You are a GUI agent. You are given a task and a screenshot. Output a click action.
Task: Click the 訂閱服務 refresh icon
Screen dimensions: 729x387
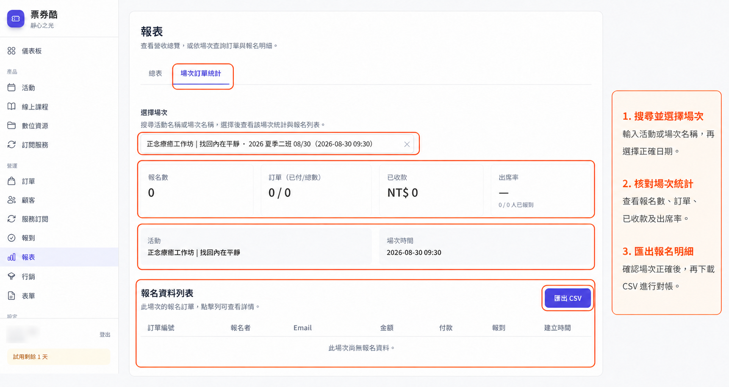[11, 145]
